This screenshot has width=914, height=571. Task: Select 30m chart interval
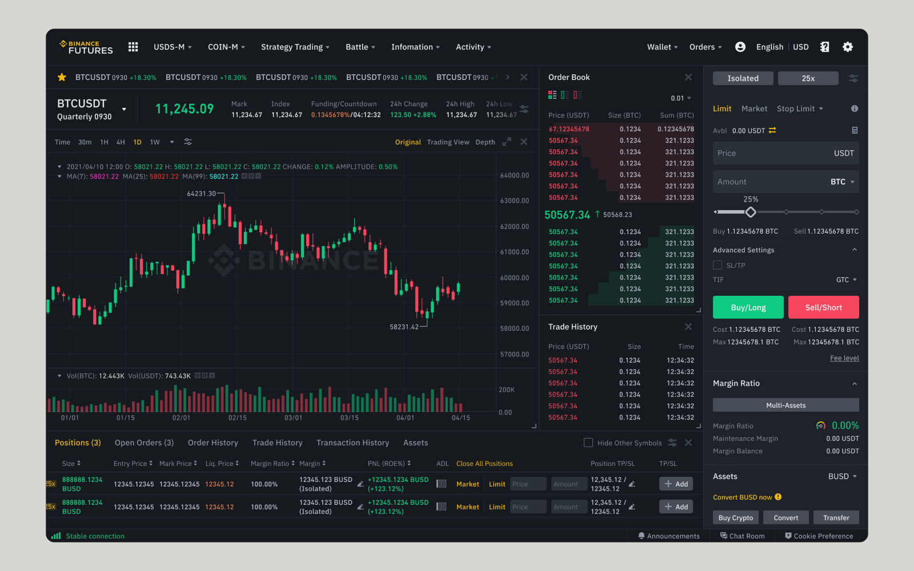pos(85,142)
